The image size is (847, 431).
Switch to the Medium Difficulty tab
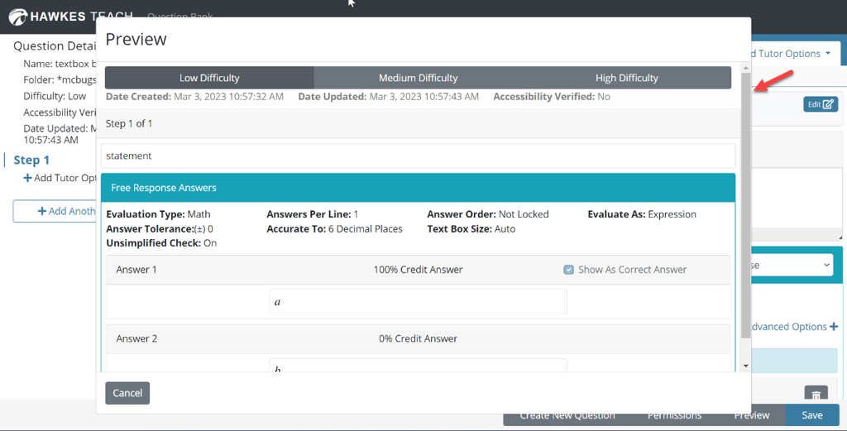coord(418,78)
